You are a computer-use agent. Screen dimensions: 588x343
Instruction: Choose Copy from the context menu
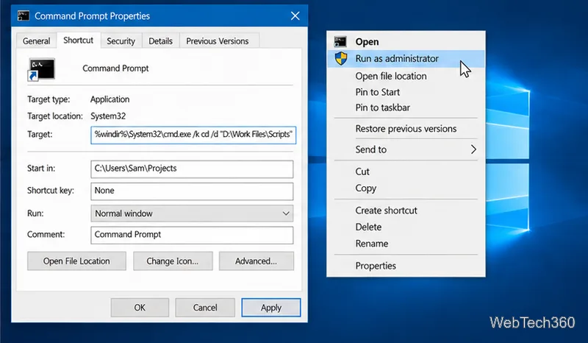point(406,188)
